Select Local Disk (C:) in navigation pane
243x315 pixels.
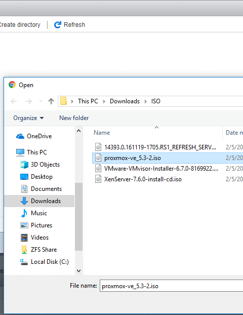click(x=50, y=262)
